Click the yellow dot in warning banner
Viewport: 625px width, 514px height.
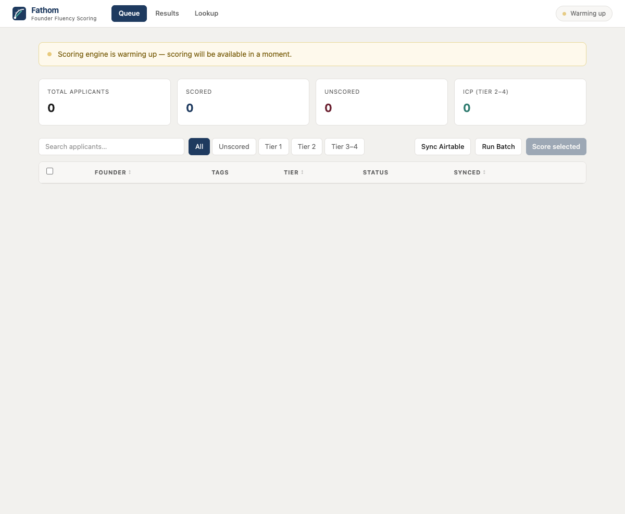[49, 54]
